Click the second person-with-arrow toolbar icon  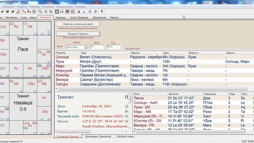click(24, 12)
